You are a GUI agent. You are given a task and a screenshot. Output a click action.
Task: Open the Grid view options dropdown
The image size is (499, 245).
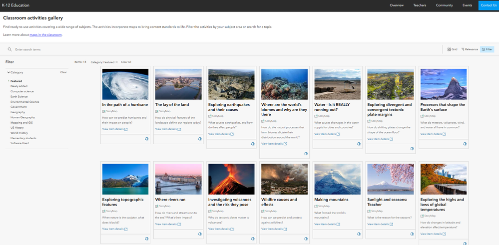(x=452, y=49)
